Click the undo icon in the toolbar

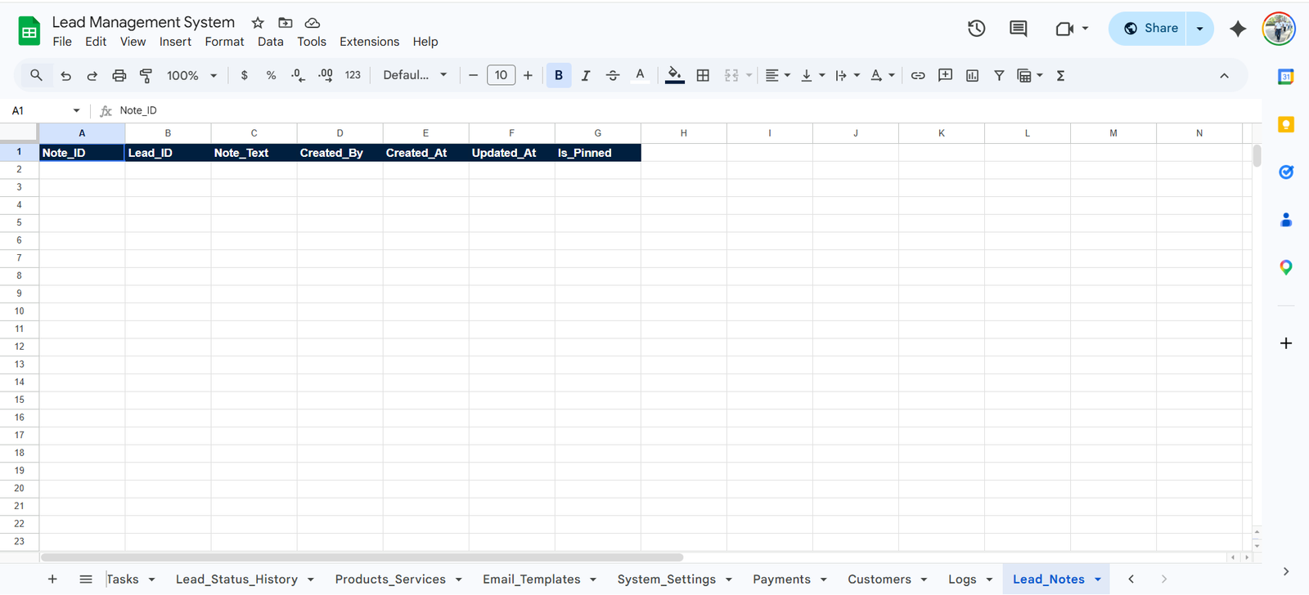coord(65,75)
